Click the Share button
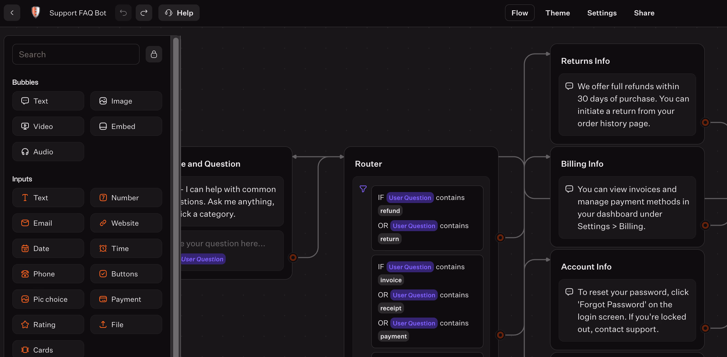 pyautogui.click(x=644, y=13)
